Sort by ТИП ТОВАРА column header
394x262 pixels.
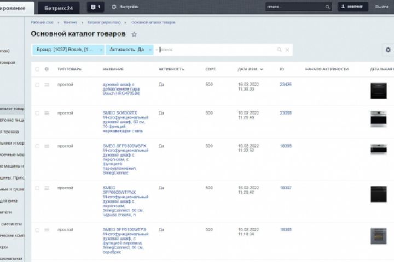point(69,69)
